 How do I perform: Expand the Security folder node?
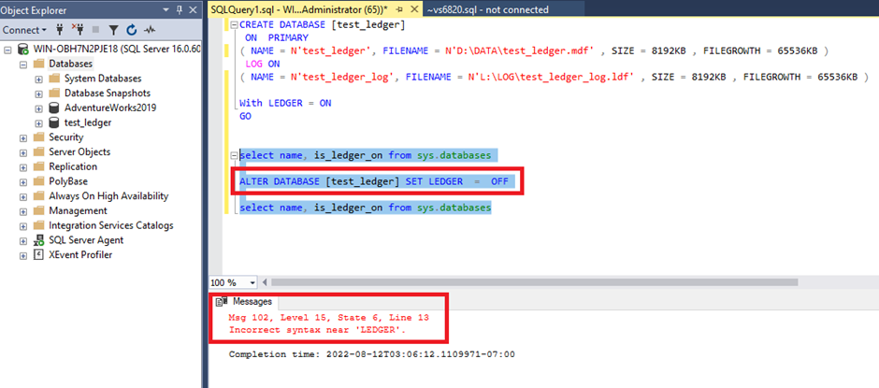tap(23, 137)
